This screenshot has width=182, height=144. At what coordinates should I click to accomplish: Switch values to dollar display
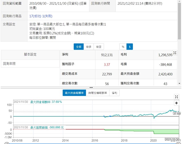point(130,47)
